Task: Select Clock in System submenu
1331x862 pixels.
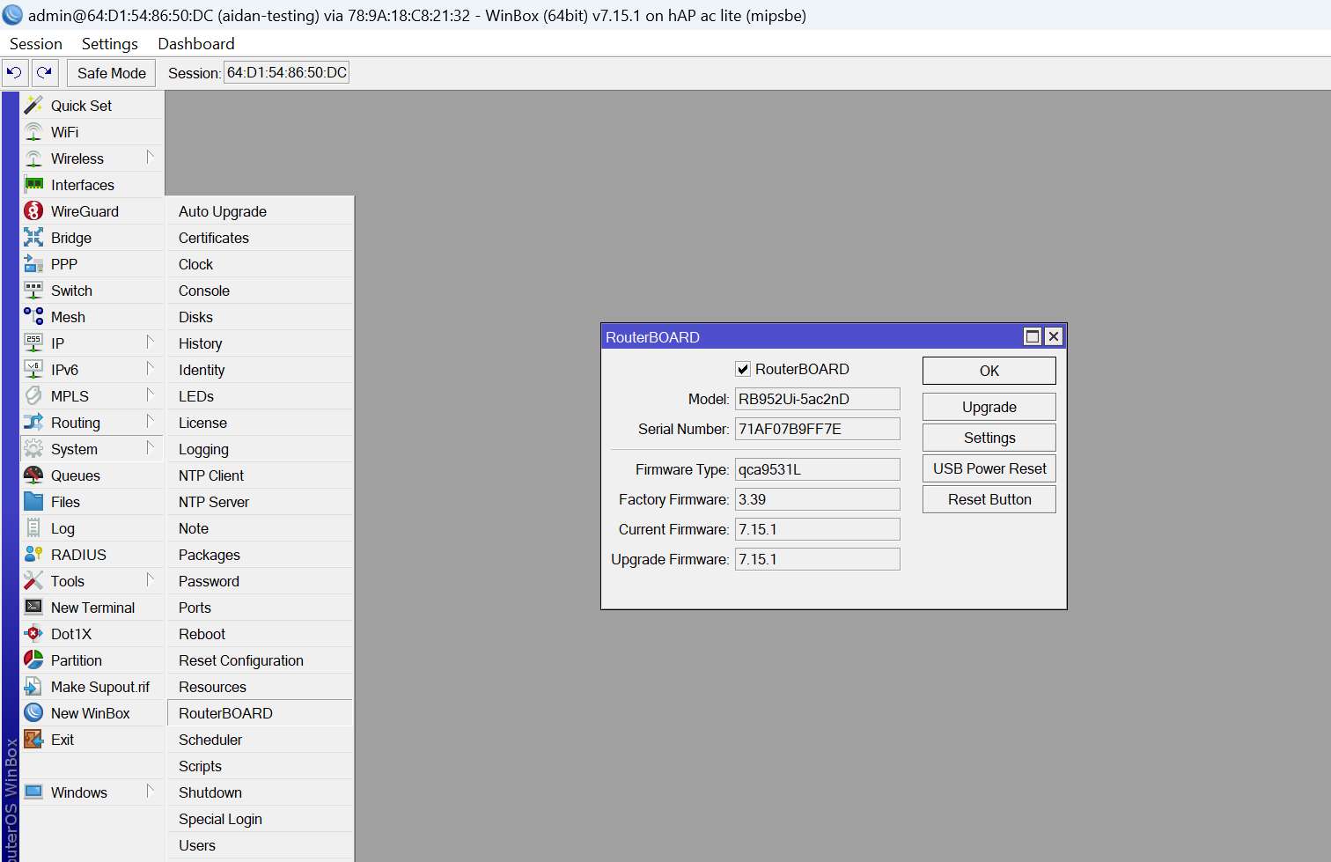Action: point(261,264)
